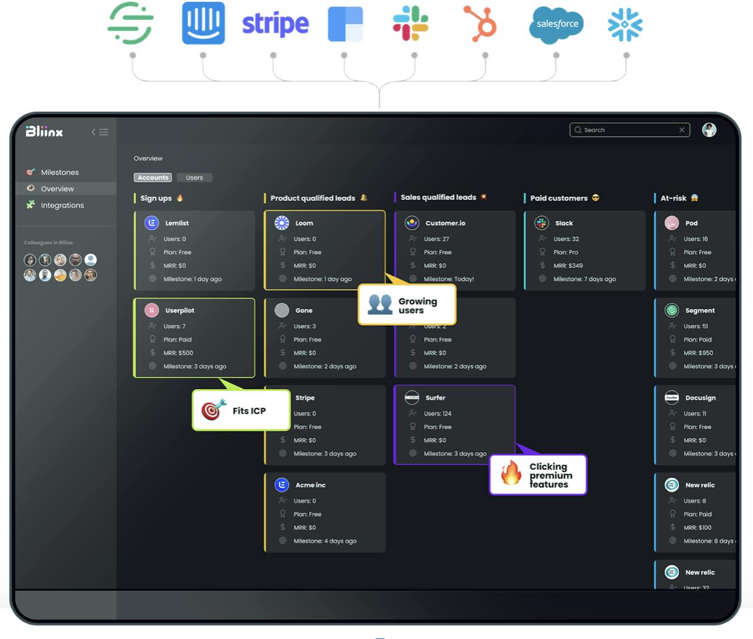Screen dimensions: 753x639
Task: Open the Customer.io account name
Action: (x=445, y=223)
